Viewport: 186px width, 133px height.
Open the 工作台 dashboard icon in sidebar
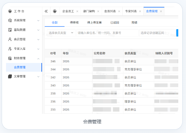coord(10,11)
